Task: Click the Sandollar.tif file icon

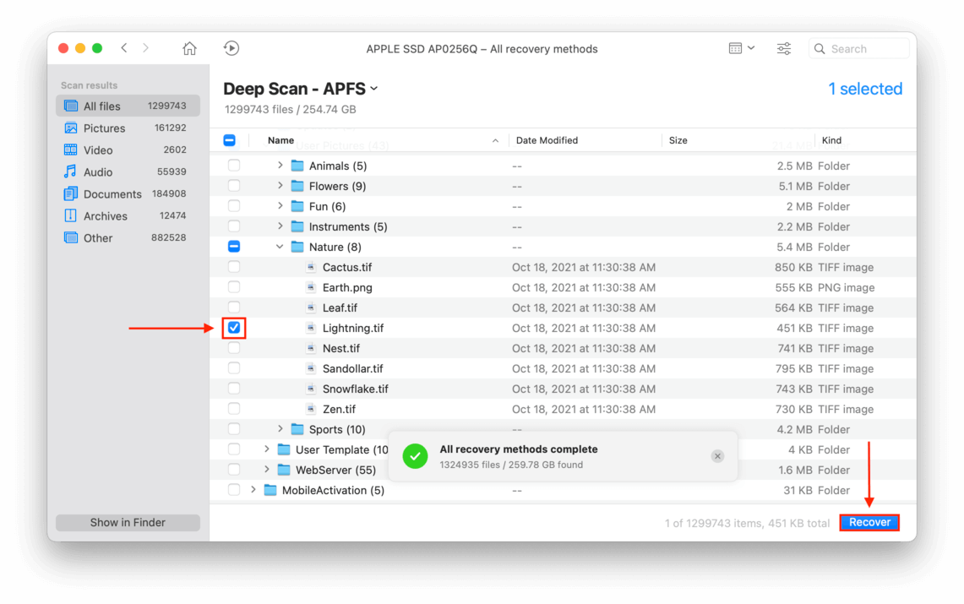Action: (x=311, y=368)
